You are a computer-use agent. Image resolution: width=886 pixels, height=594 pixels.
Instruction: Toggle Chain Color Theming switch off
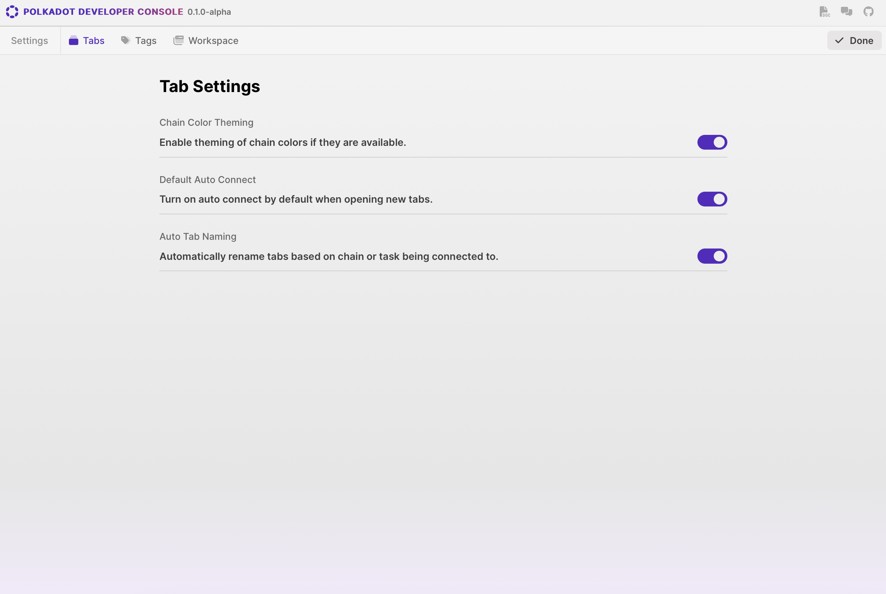tap(712, 142)
